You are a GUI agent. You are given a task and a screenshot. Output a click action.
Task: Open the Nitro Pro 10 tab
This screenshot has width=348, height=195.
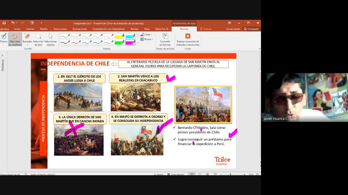click(x=162, y=29)
